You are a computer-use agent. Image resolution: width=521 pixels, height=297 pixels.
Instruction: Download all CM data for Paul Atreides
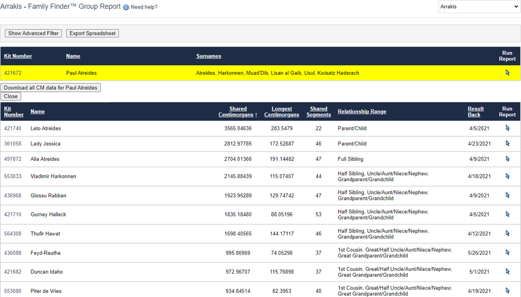click(x=51, y=88)
